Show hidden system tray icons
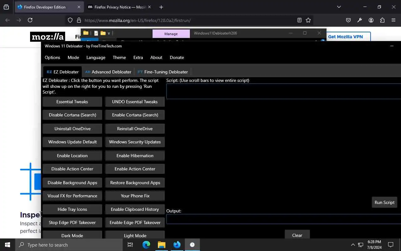The height and width of the screenshot is (251, 401). click(x=353, y=245)
